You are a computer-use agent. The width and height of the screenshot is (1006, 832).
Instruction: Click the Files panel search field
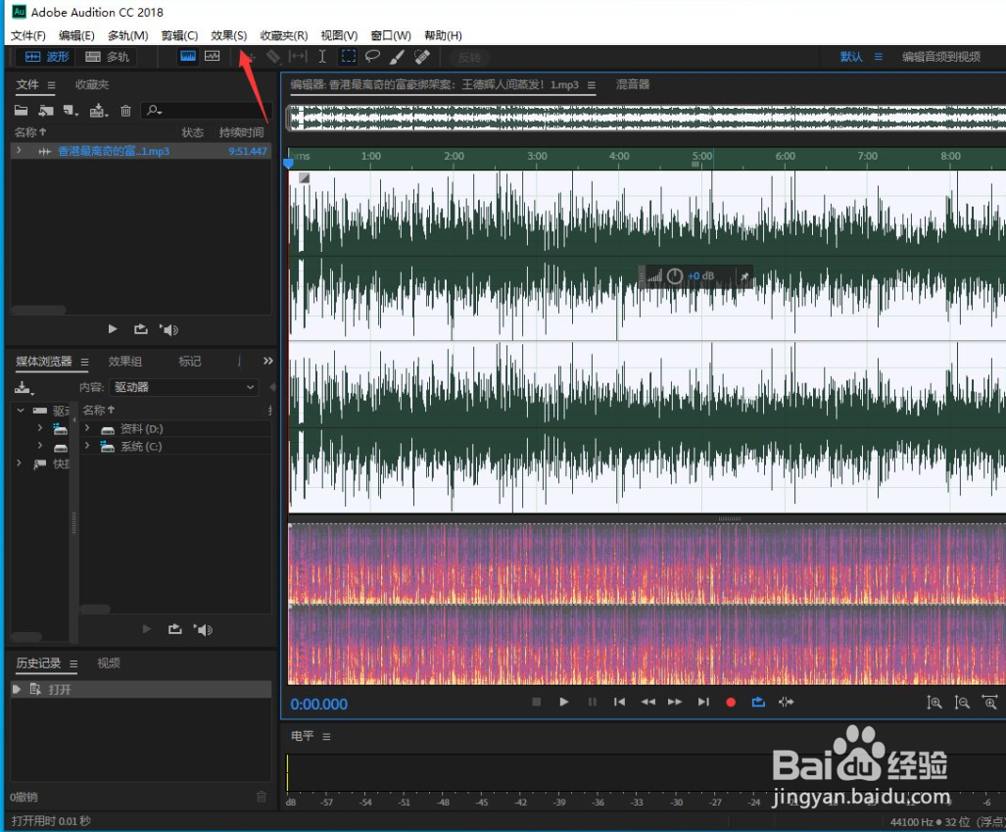click(207, 111)
